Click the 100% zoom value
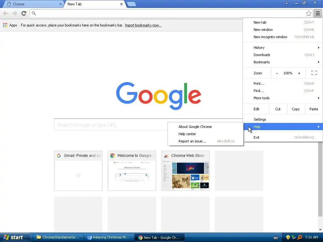Viewport: 323px width, 242px height. point(288,73)
